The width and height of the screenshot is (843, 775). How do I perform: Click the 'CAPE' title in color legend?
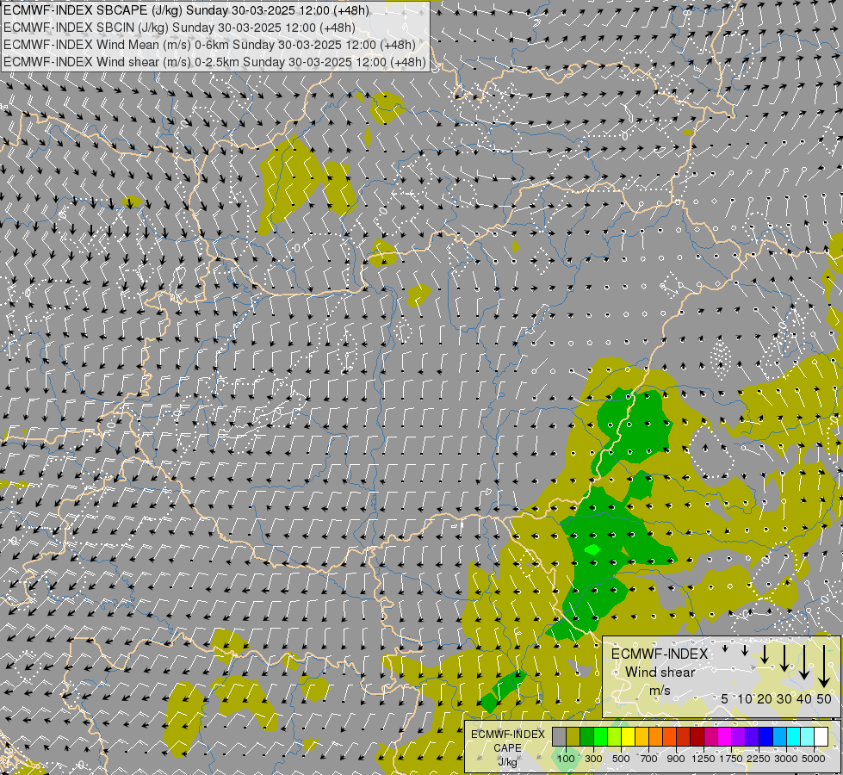507,748
